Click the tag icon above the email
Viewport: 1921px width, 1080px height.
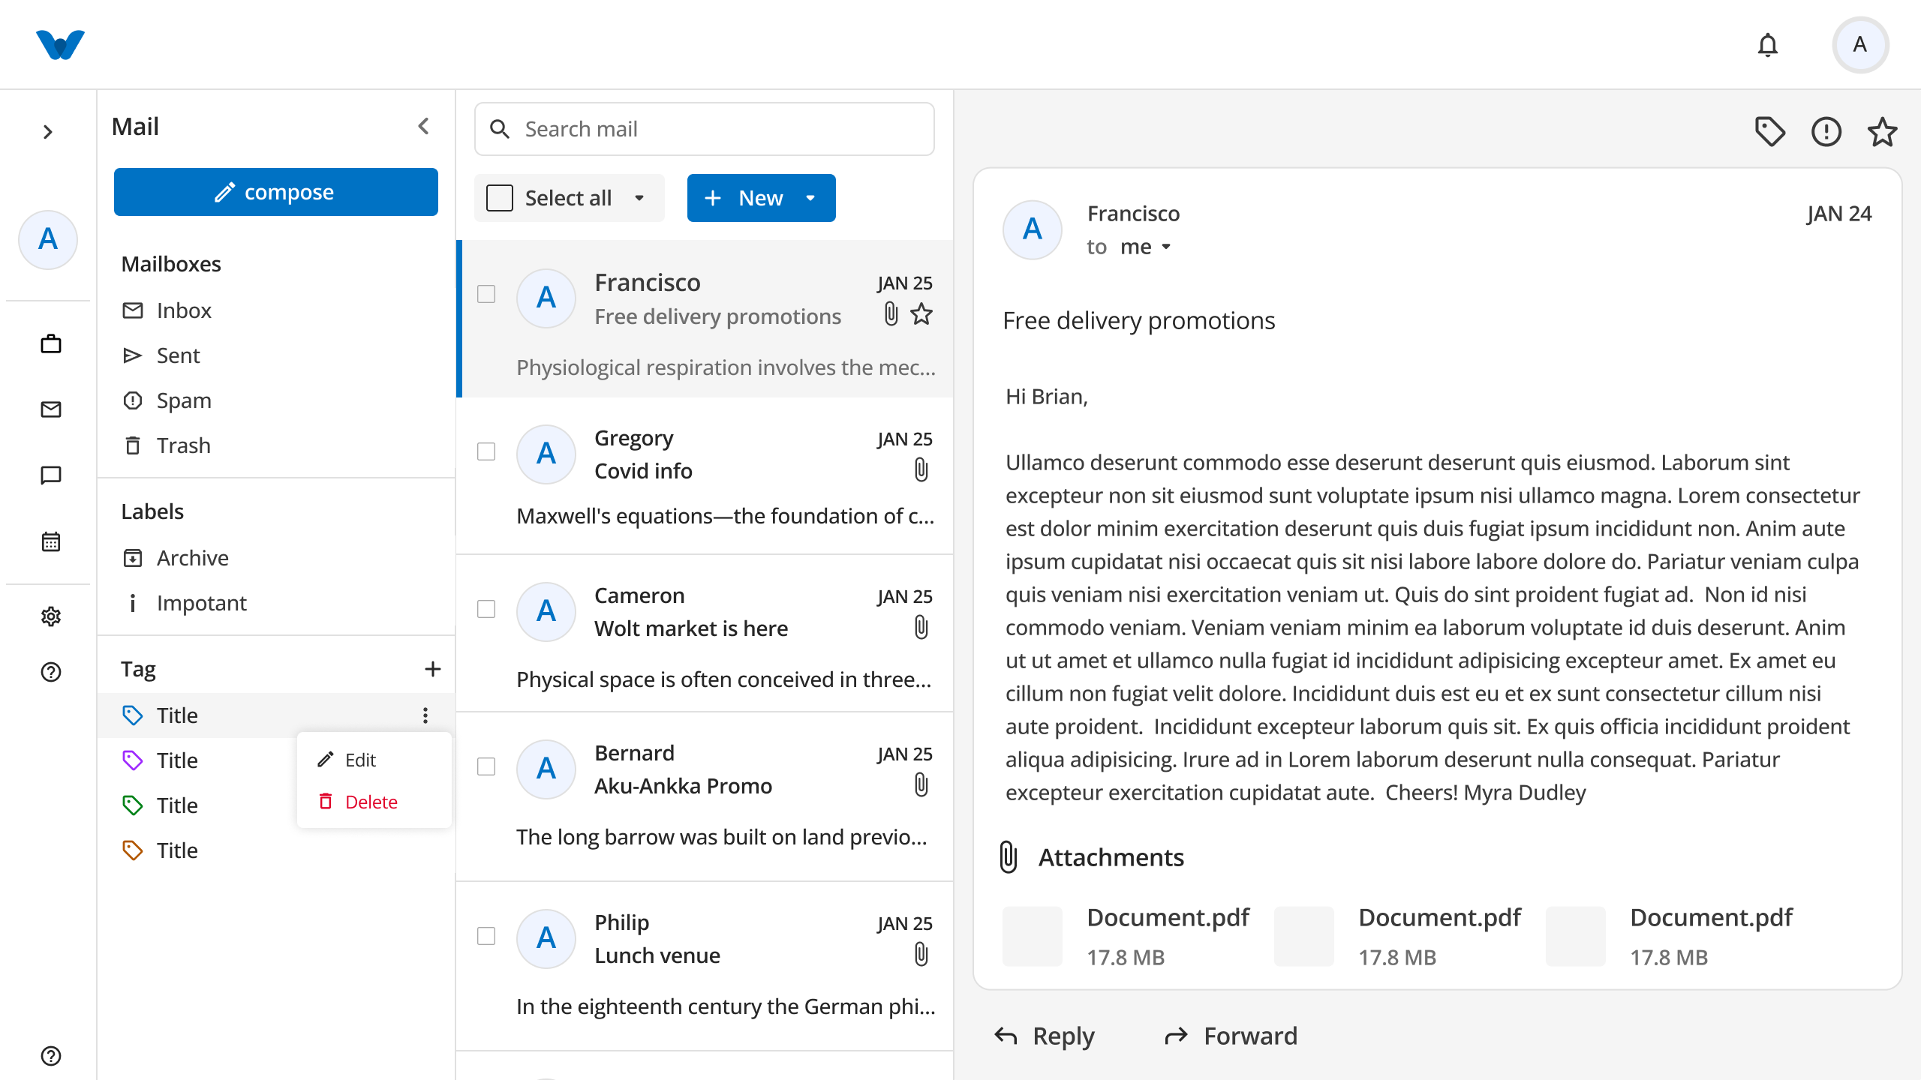click(1770, 132)
